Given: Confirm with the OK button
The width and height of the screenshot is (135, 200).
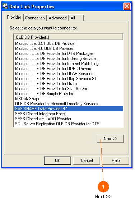Looking at the screenshot, I should 57,161.
